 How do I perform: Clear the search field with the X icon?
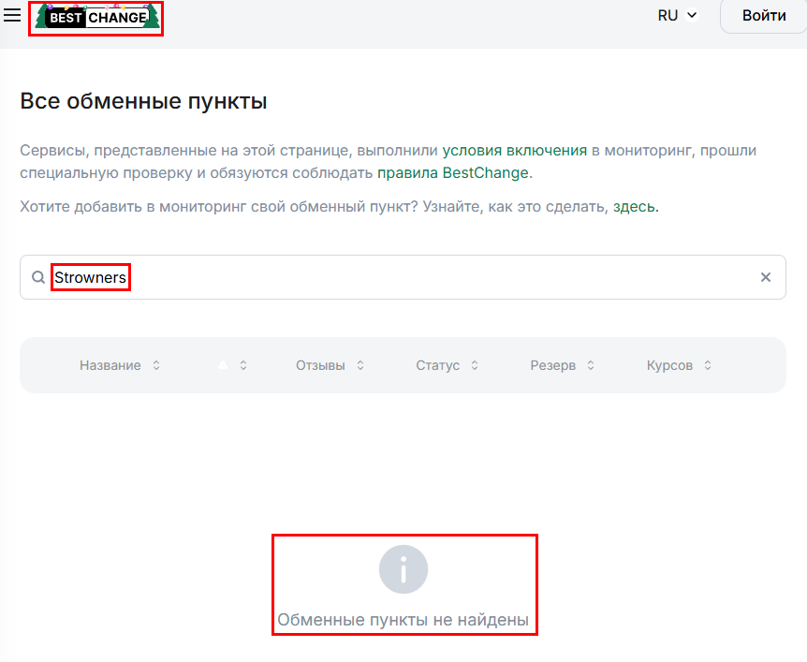[x=765, y=277]
